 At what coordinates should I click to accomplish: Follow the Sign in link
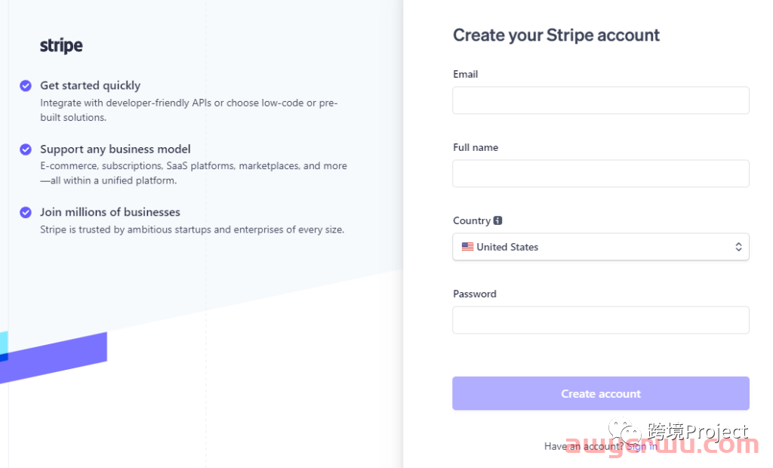(642, 447)
